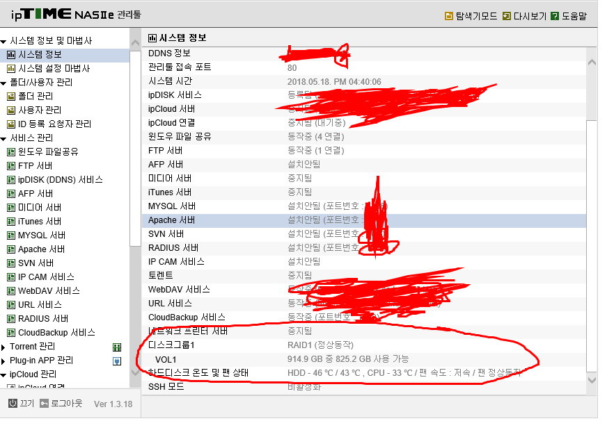Click the ID 등록 요청자 관리 icon
Screen dimensions: 607x421
click(x=11, y=124)
